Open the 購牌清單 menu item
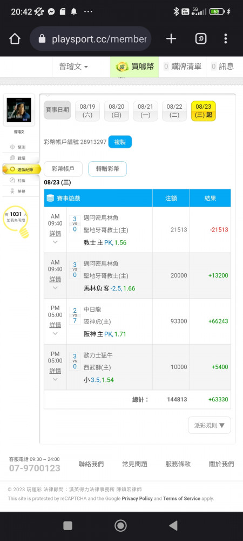Screen dimensions: 243x541 click(183, 67)
